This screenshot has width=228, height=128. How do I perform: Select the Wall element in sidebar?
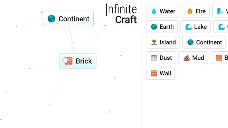click(x=160, y=73)
